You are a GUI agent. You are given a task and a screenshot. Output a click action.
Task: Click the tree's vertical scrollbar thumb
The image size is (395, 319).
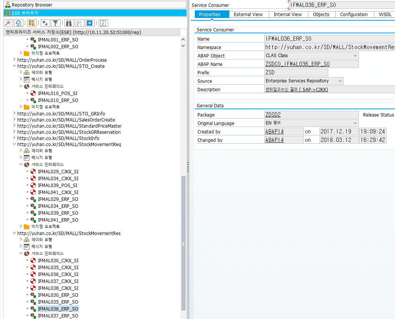coord(183,243)
